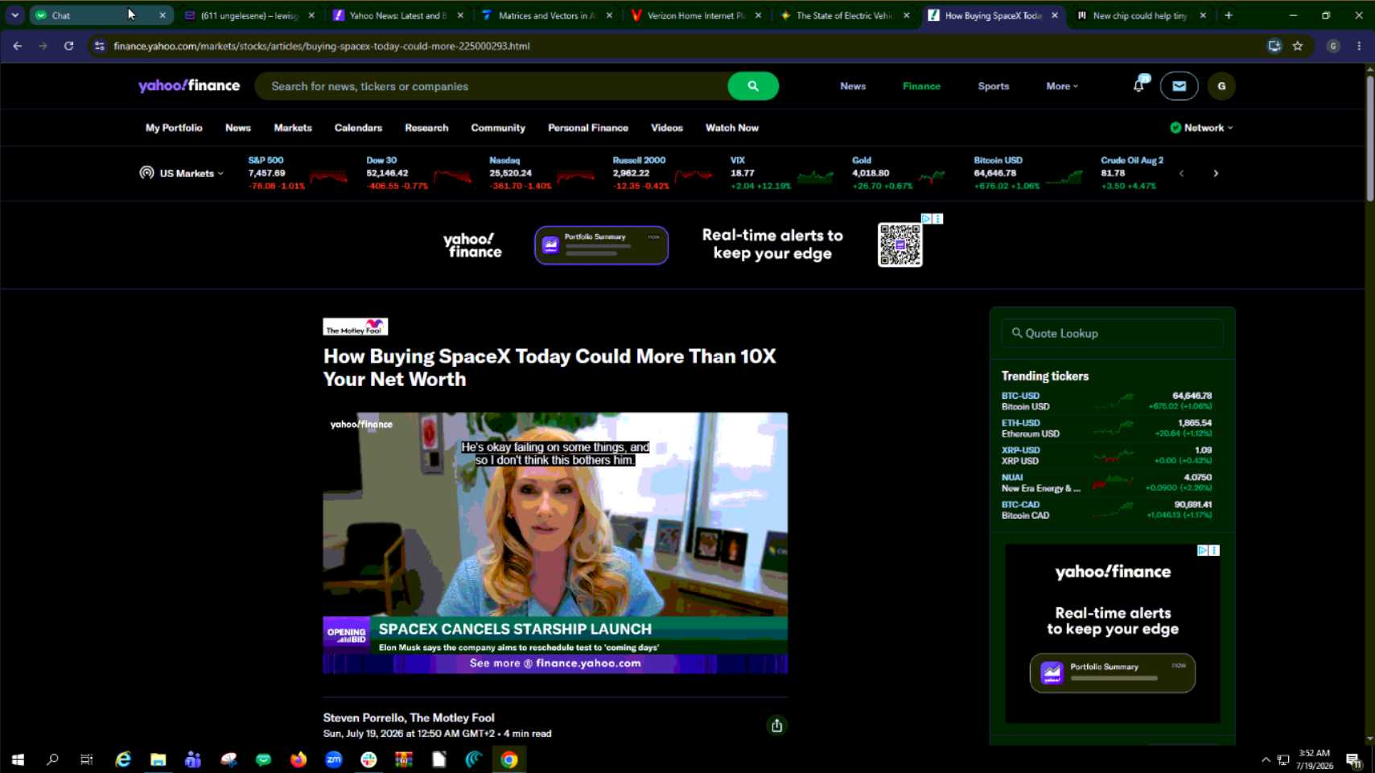Expand the More menu in the header
The width and height of the screenshot is (1375, 773).
(x=1062, y=86)
